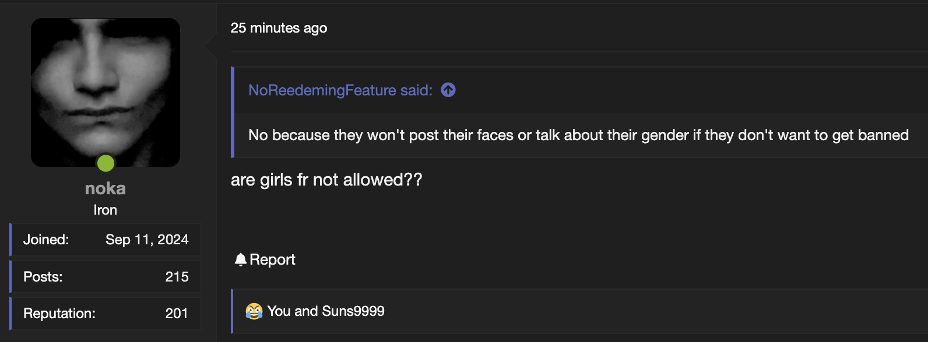Click the Iron rank label under noka
Viewport: 928px width, 342px height.
(106, 210)
